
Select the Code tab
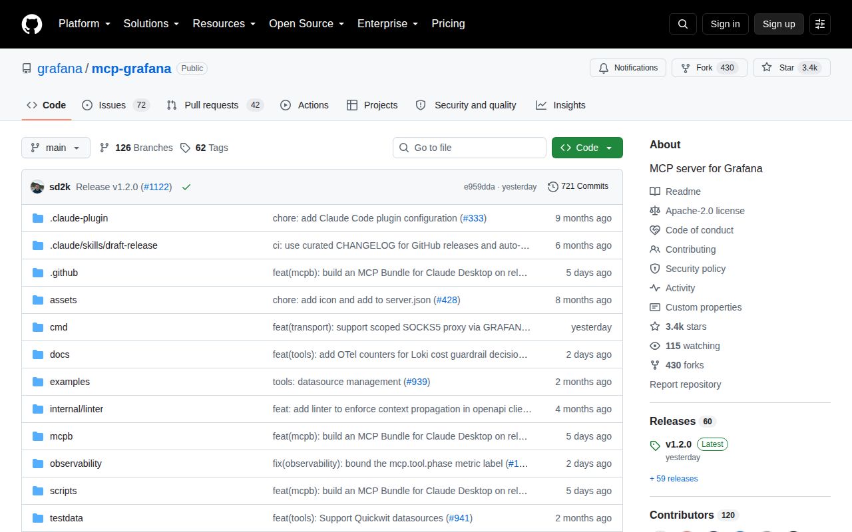tap(47, 105)
